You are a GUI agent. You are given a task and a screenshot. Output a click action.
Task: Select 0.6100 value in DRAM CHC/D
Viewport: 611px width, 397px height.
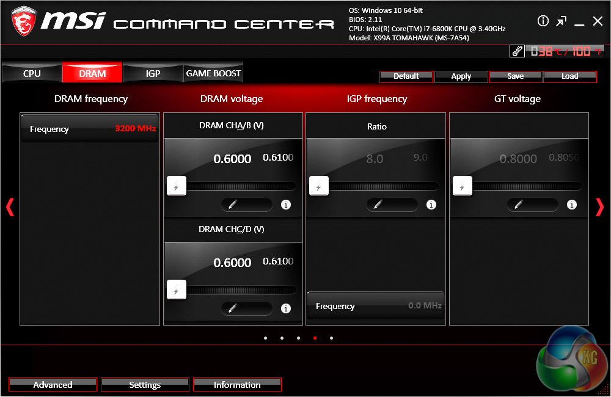(x=278, y=261)
